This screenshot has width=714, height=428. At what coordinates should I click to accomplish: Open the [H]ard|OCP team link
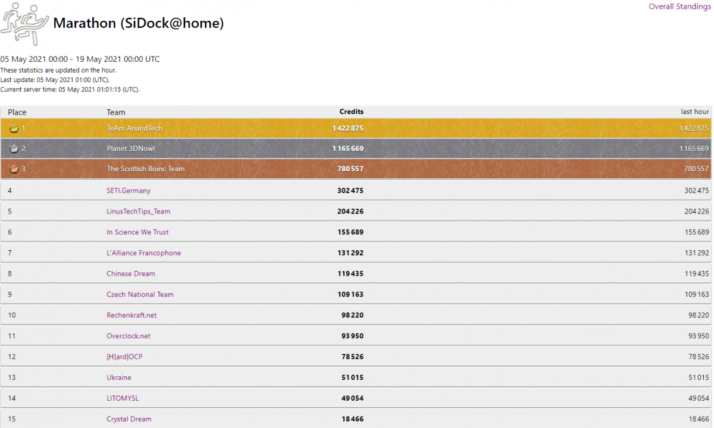tap(125, 357)
